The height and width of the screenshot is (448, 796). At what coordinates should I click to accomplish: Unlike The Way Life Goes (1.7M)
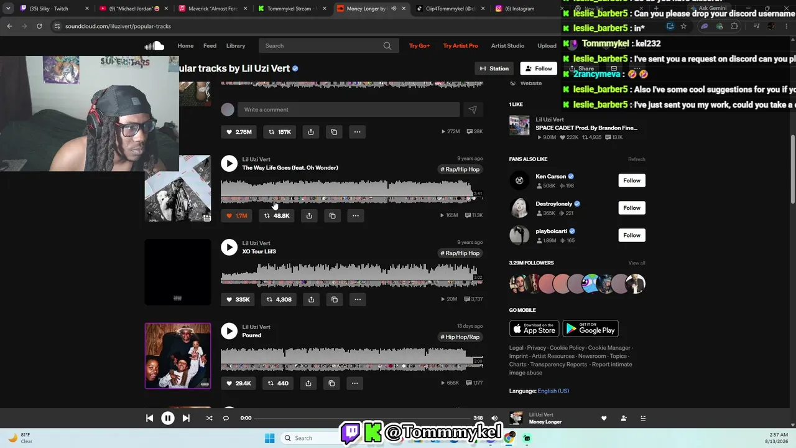tap(237, 216)
